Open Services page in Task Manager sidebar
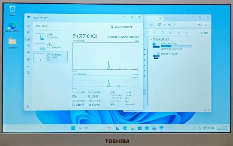233x146 pixels. (28, 73)
